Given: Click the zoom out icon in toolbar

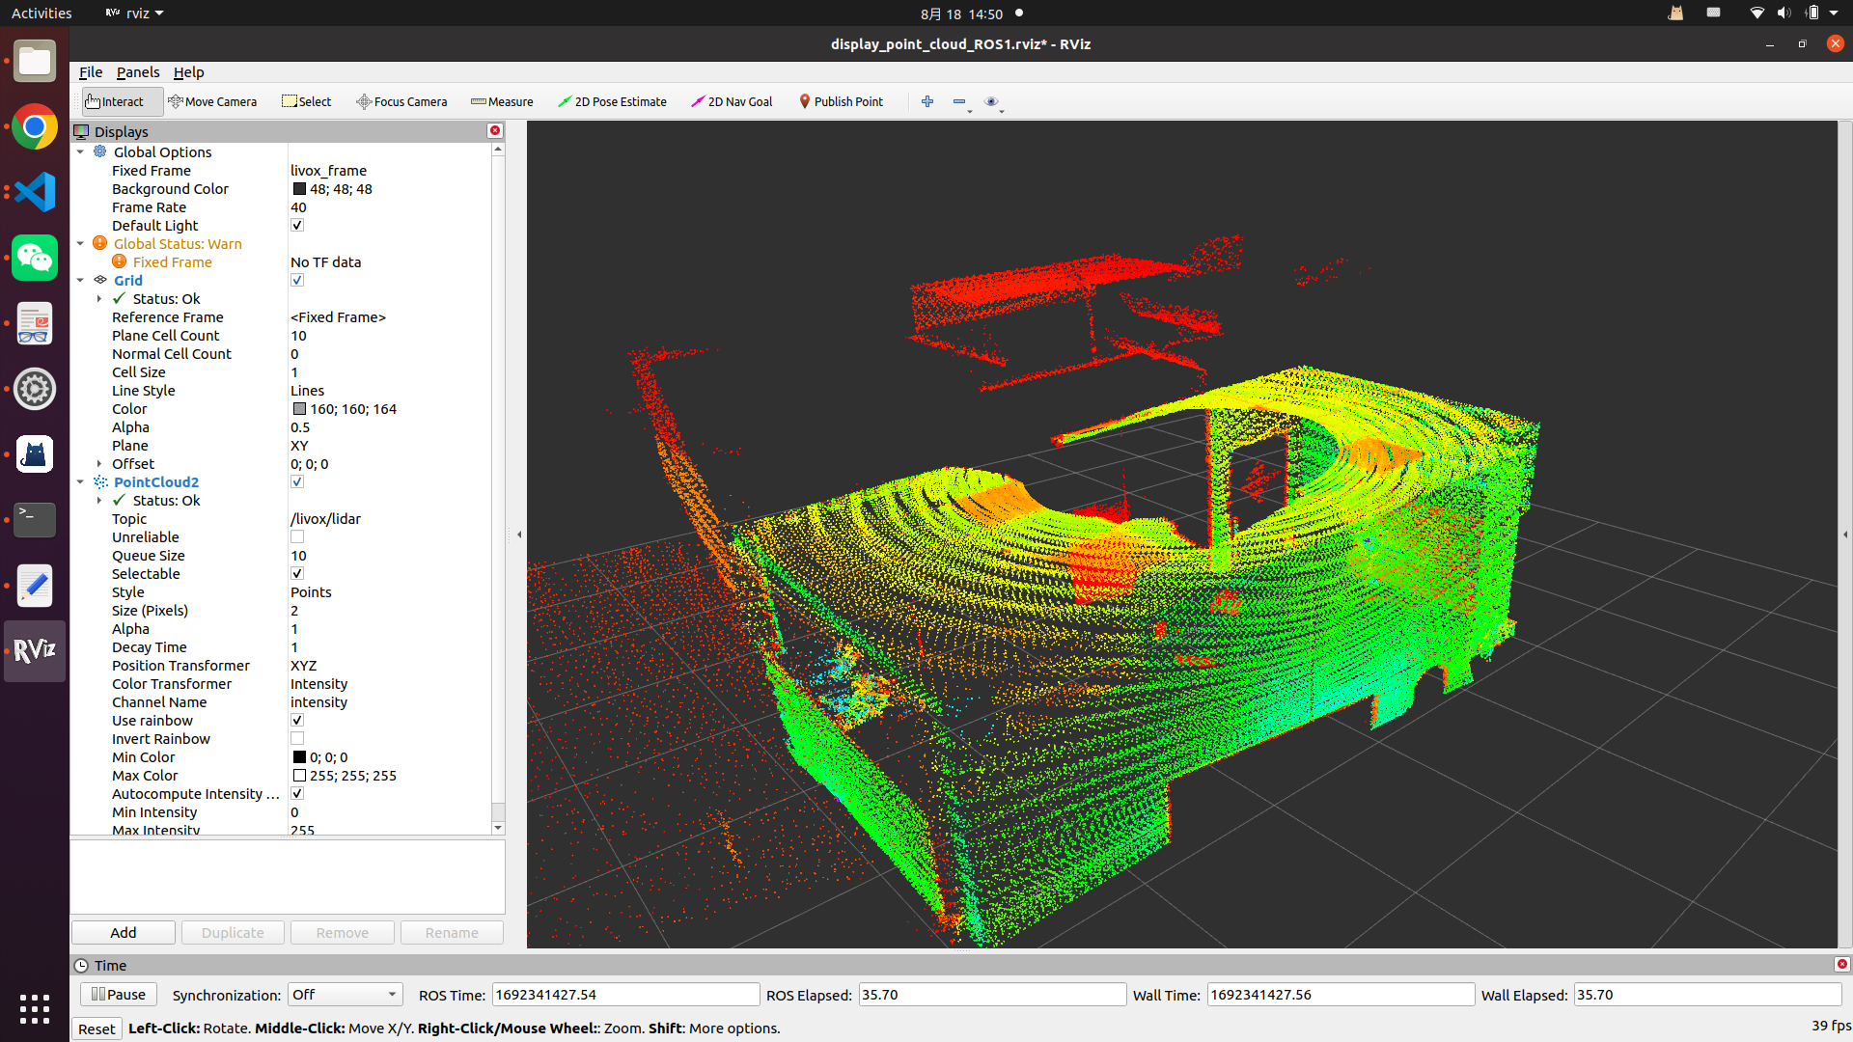Looking at the screenshot, I should 959,100.
